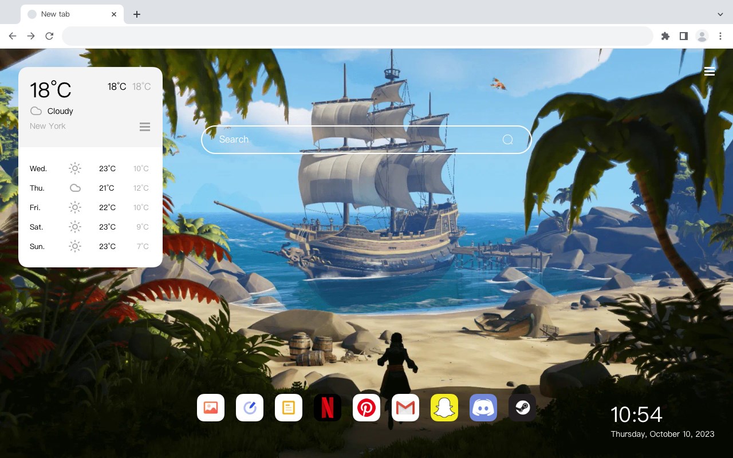The image size is (733, 458).
Task: Select the Sat. forecast row
Action: (x=90, y=227)
